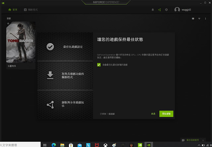The image size is (212, 147).
Task: Click the 古墓奇兵 game title
Action: click(12, 66)
